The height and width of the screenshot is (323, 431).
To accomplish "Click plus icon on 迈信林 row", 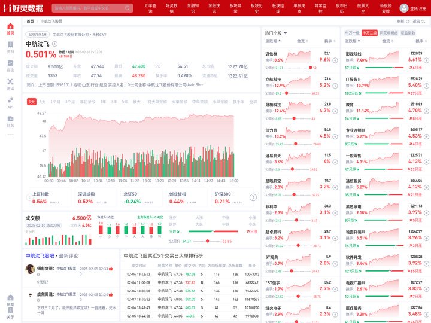I will pyautogui.click(x=335, y=60).
